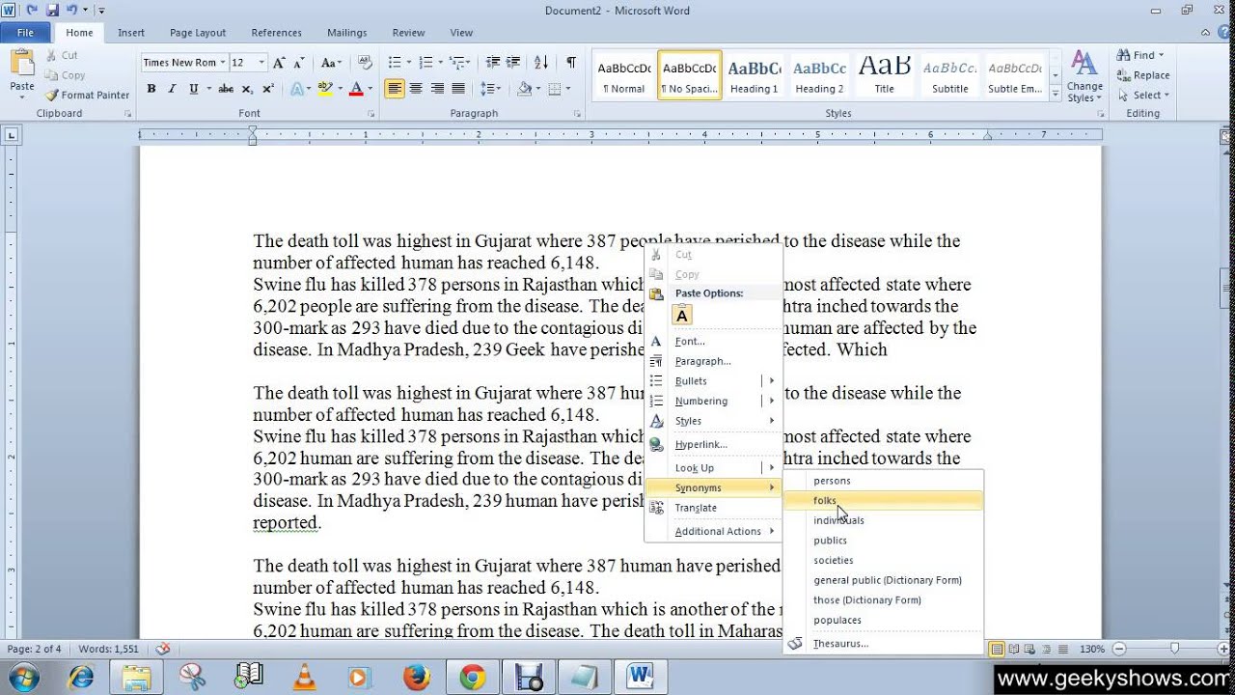Click the Keep Text Only paste option

coord(682,316)
